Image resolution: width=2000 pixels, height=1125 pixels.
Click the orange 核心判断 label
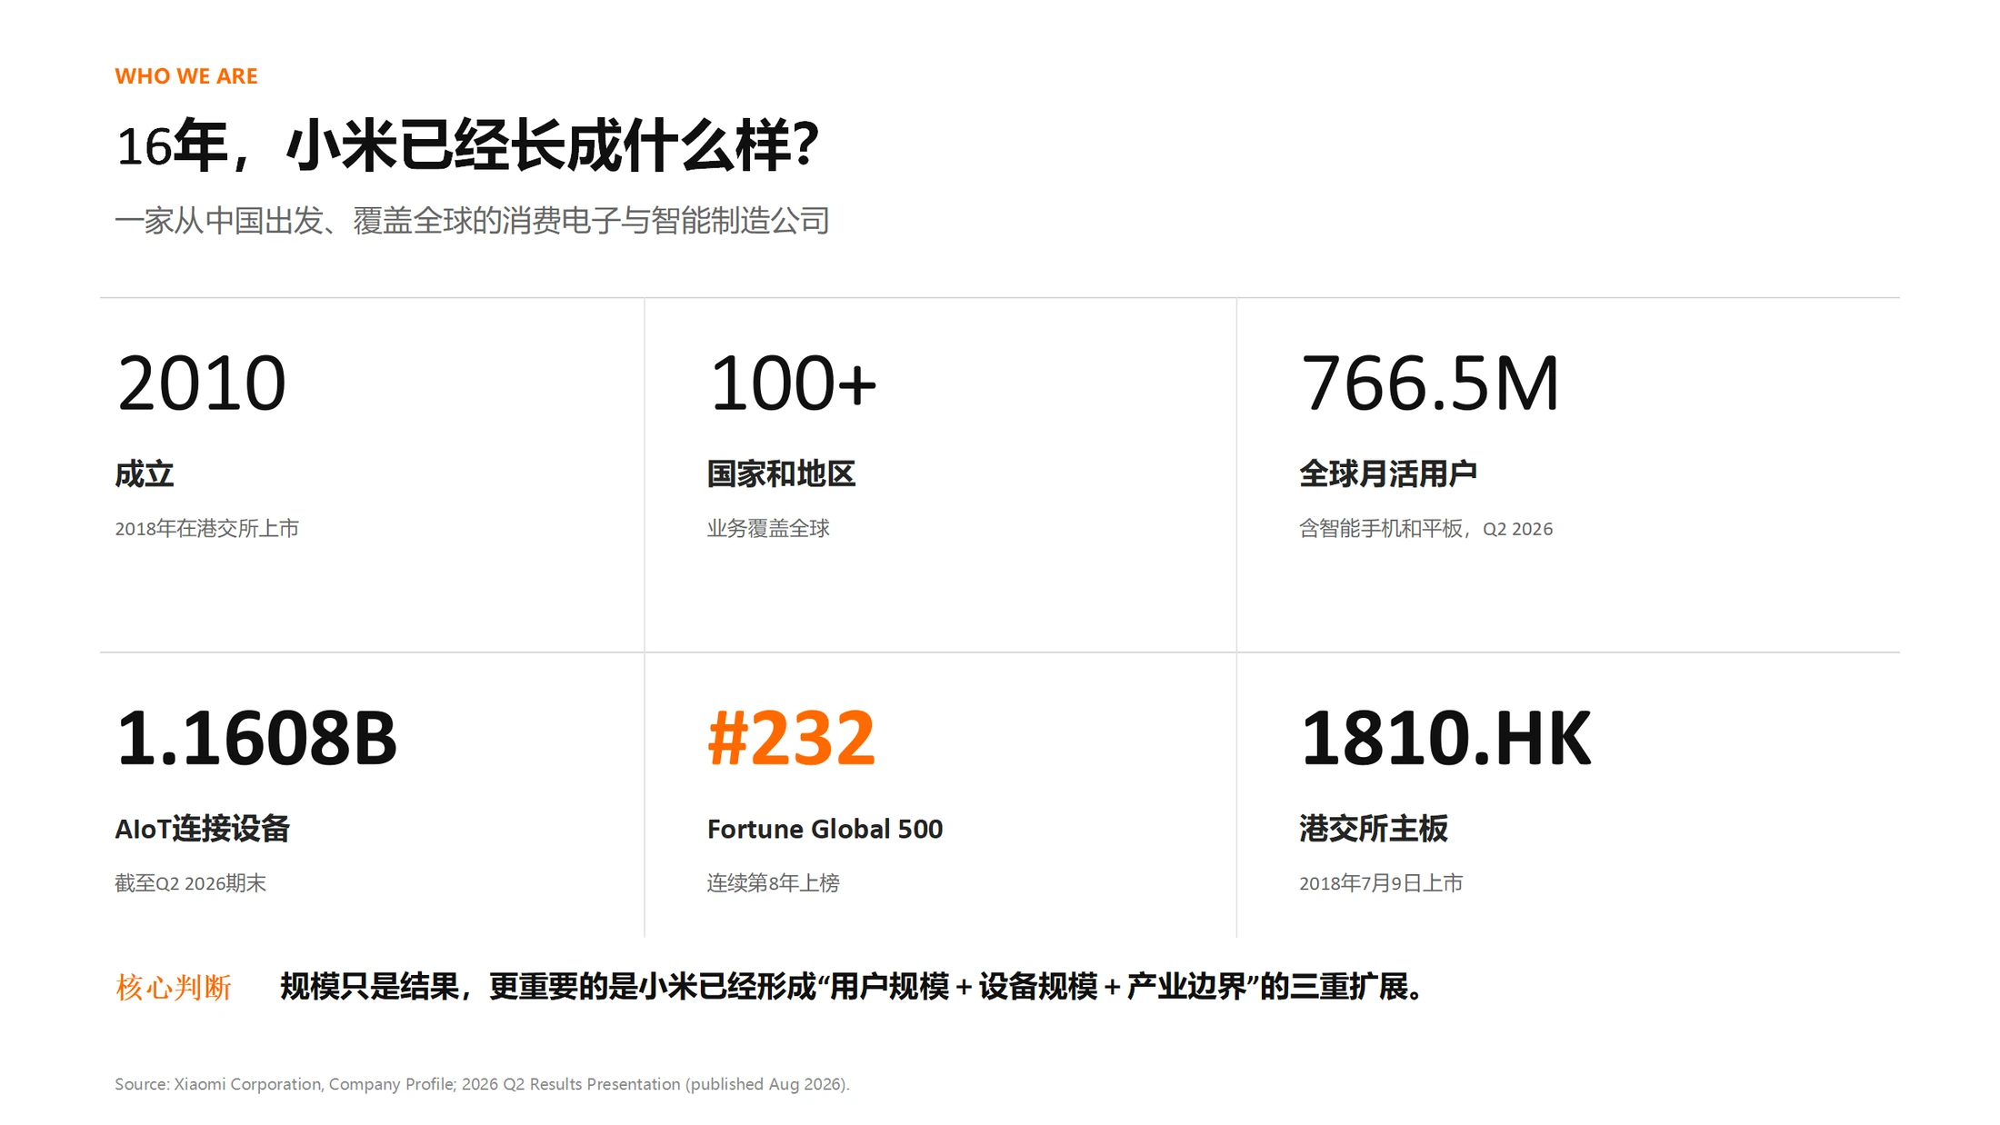173,987
